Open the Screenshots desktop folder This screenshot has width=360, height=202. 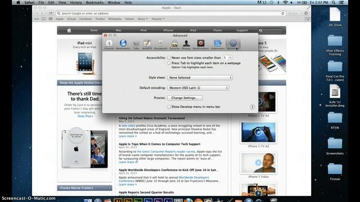click(x=335, y=146)
